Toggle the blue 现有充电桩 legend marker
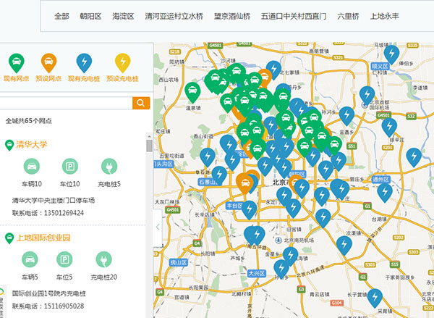The height and width of the screenshot is (318, 434). tap(84, 63)
